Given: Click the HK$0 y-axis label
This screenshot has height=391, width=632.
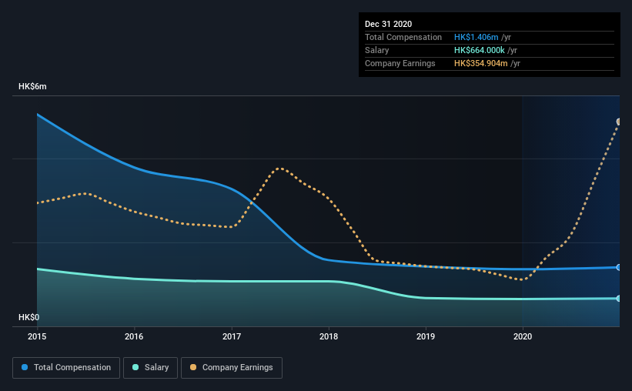Looking at the screenshot, I should pyautogui.click(x=29, y=318).
